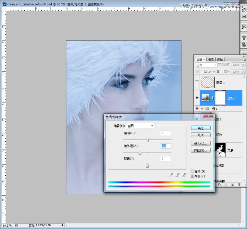Toggle the 着色(O) colorize checkbox
The height and width of the screenshot is (229, 247).
(192, 171)
